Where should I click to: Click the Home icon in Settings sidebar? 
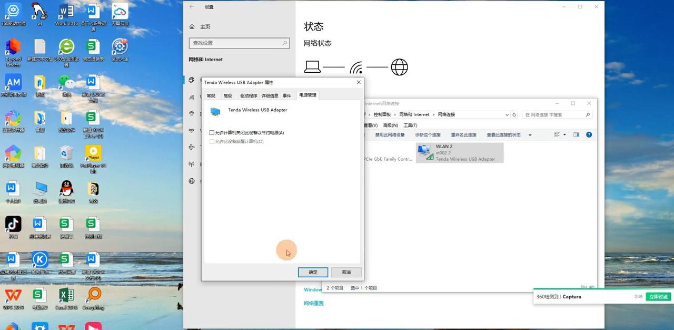click(x=191, y=26)
